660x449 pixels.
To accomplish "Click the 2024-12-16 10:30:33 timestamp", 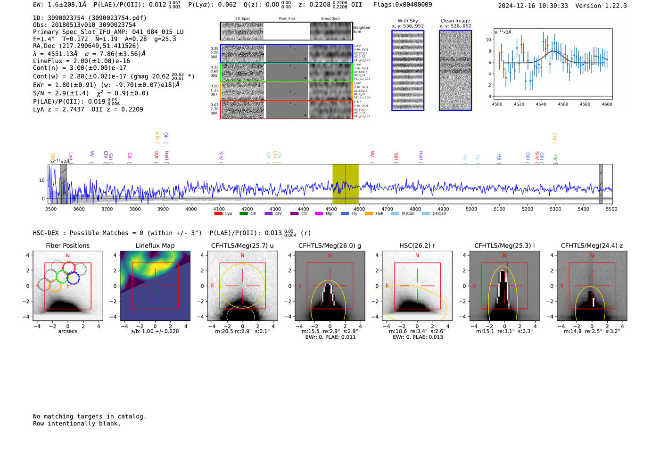I will point(533,6).
